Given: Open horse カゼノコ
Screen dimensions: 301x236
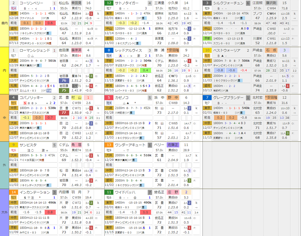Looking at the screenshot, I should 122,98.
